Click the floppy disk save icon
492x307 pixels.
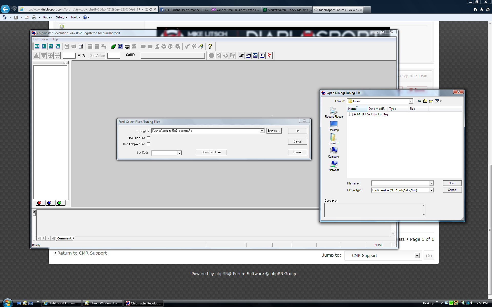[67, 46]
